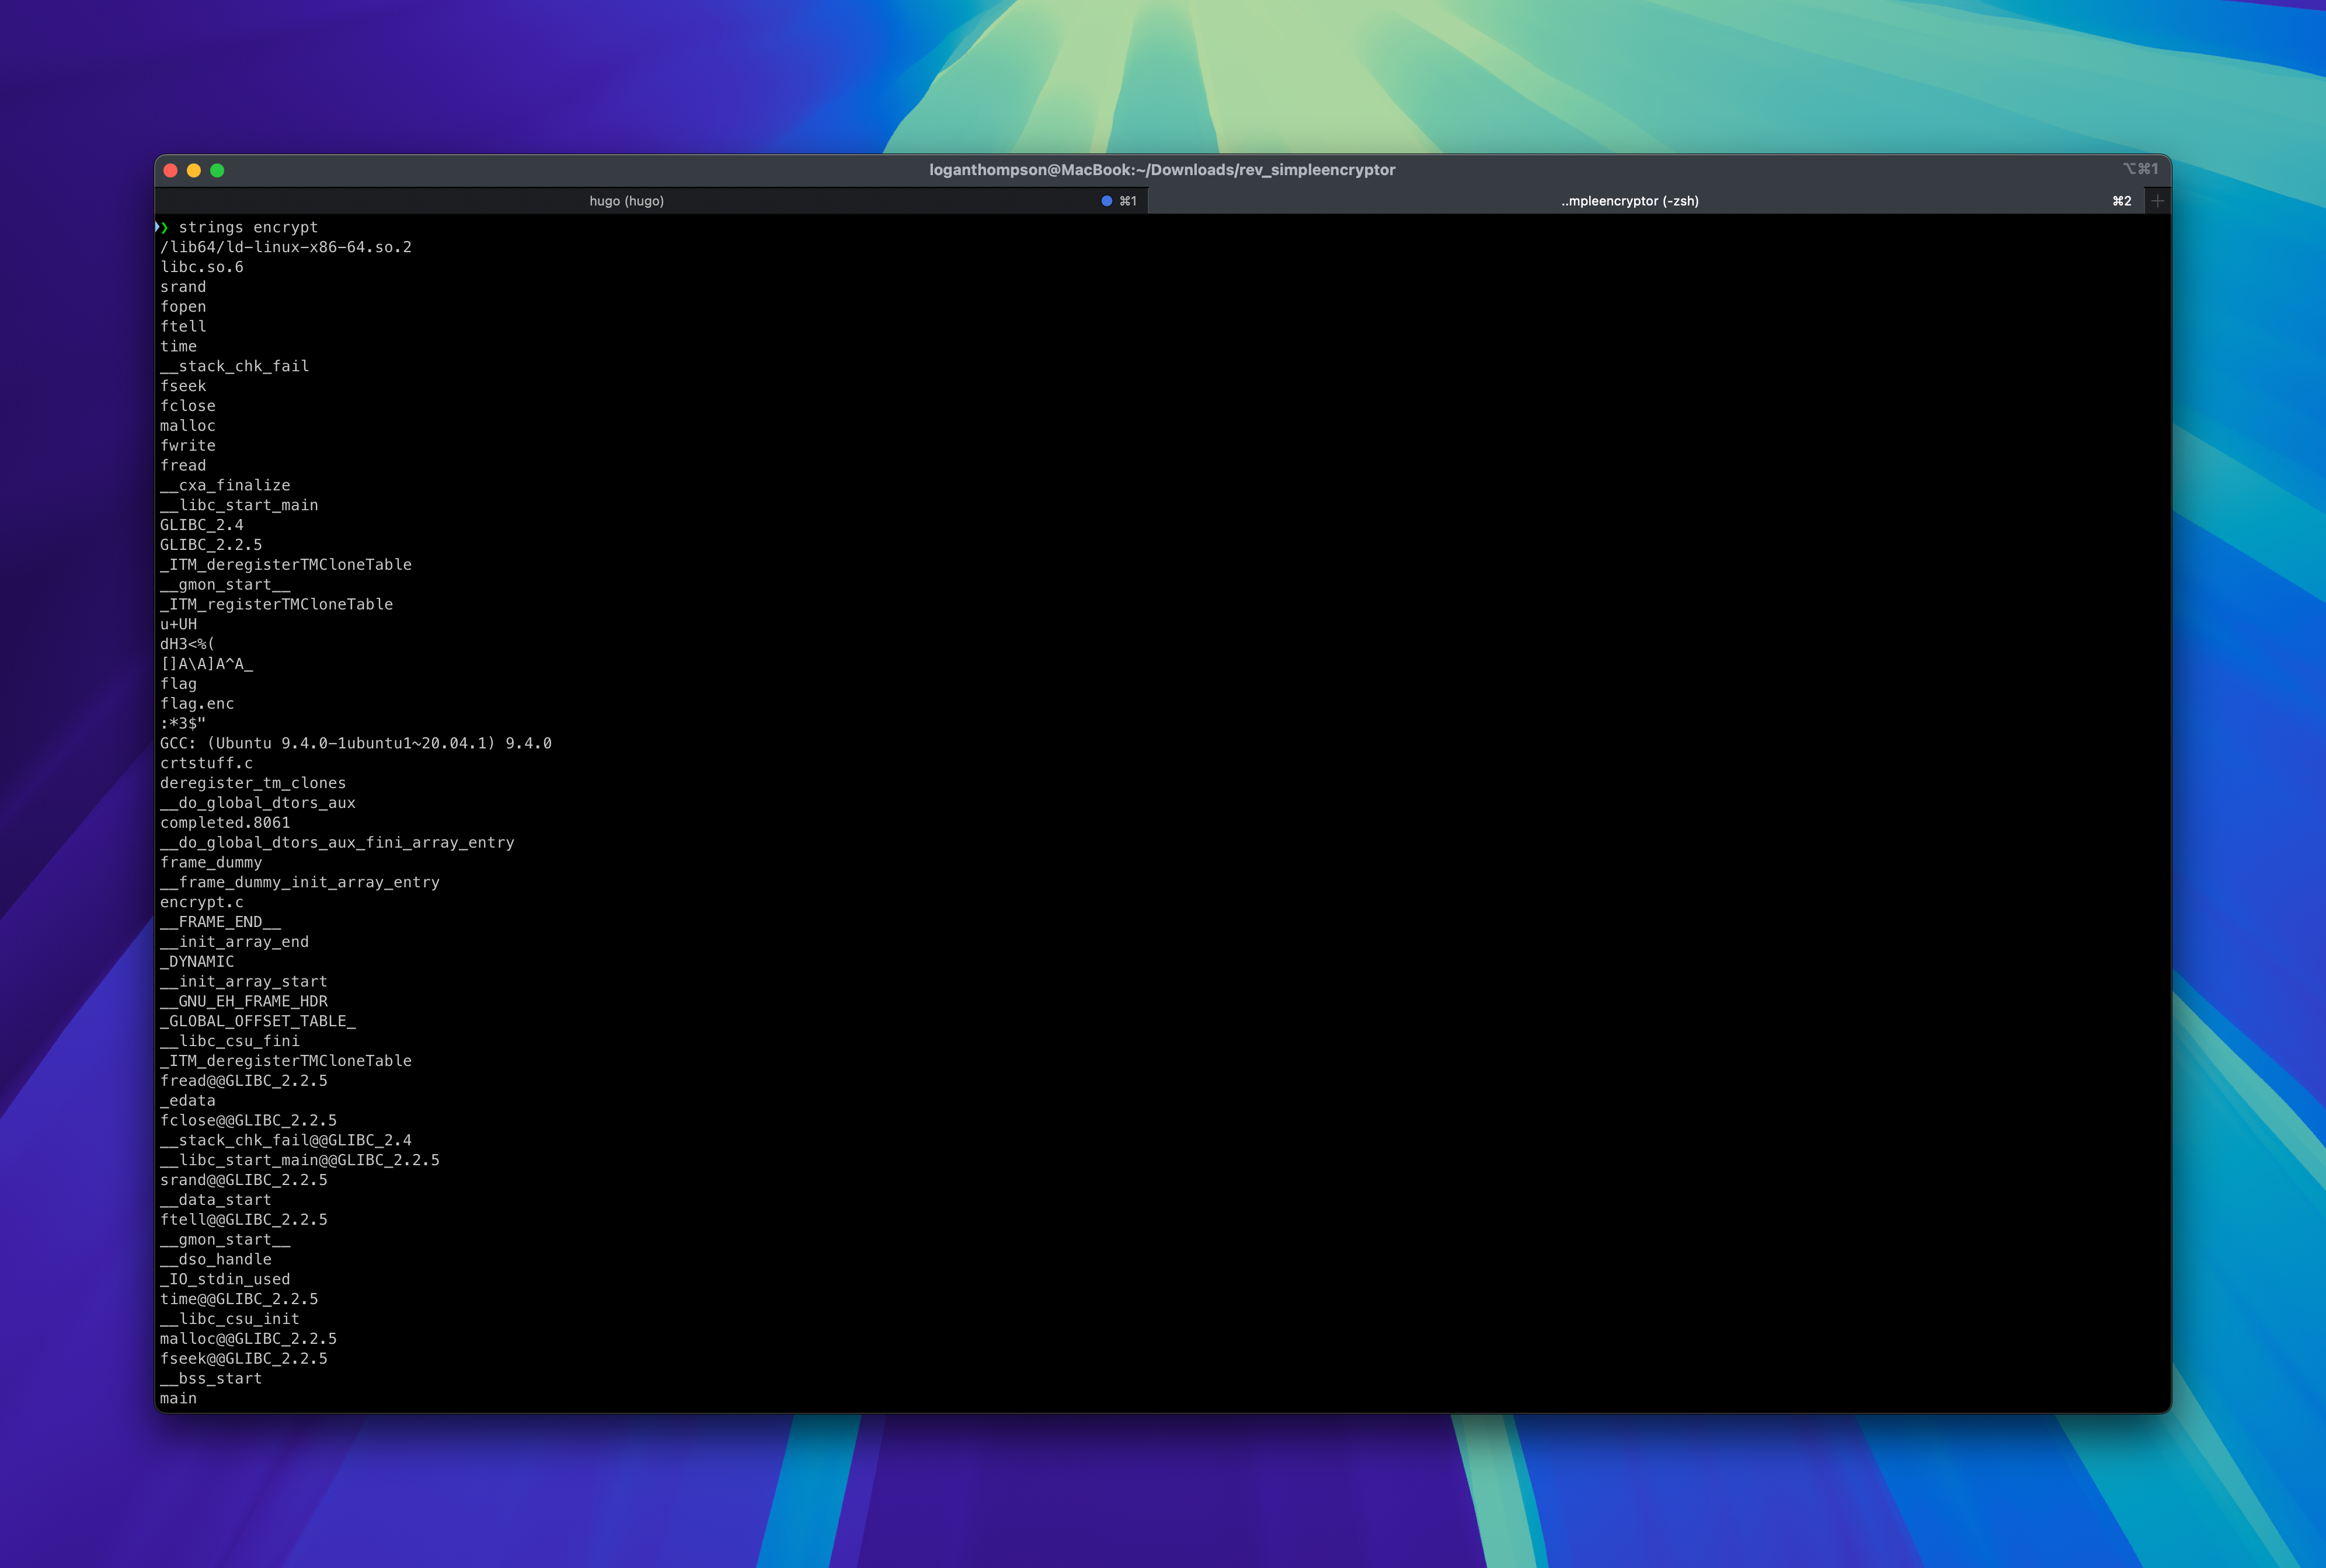The image size is (2326, 1568).
Task: Click the '__init_array_end' line
Action: [x=235, y=942]
